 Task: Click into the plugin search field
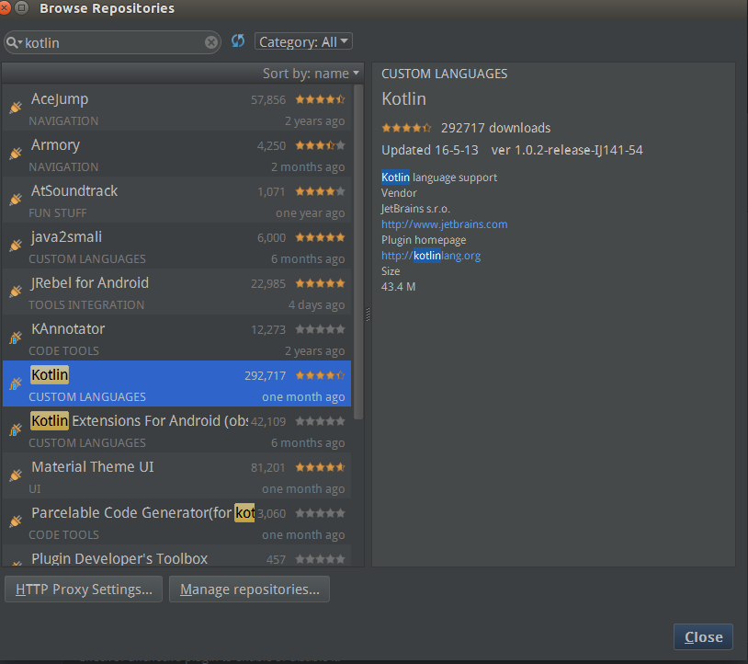tap(110, 42)
